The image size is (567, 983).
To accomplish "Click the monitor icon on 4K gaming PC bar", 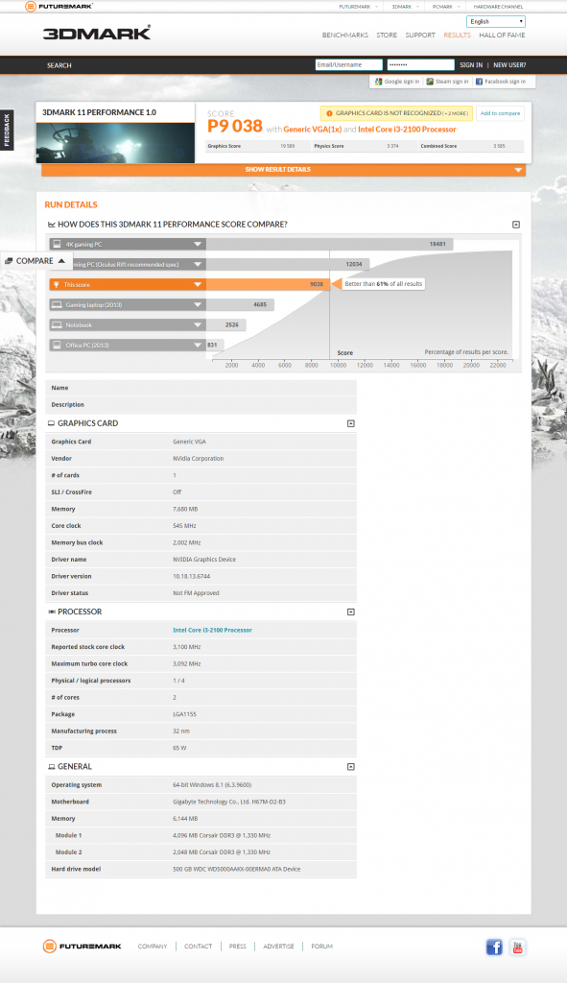I will pyautogui.click(x=57, y=244).
